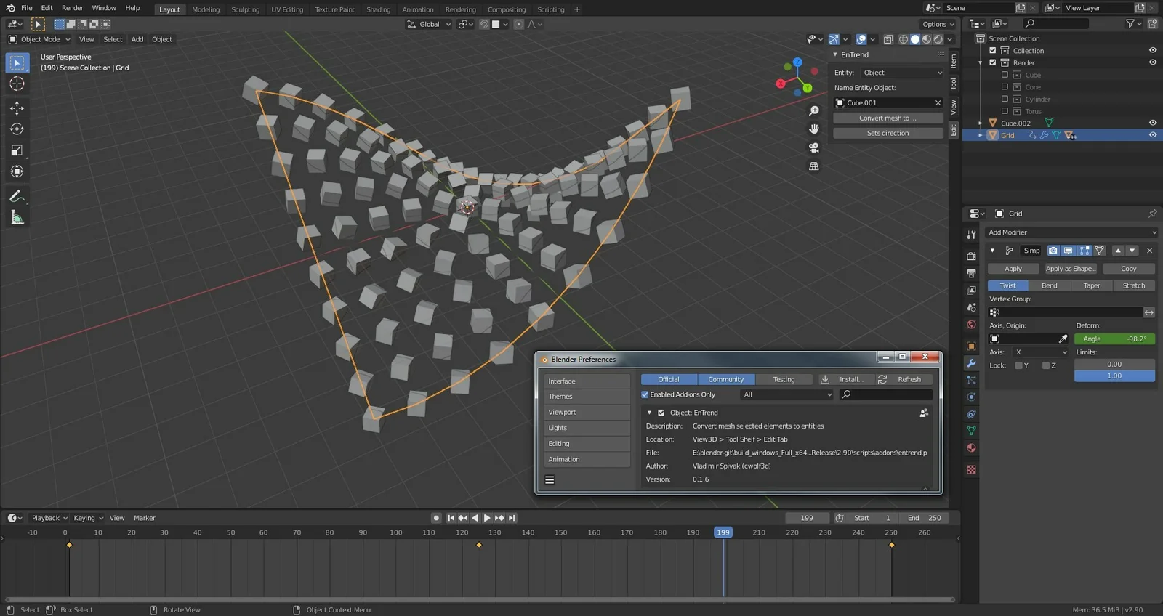Screen dimensions: 1163x616
Task: Open the Tool properties tab icon
Action: pyautogui.click(x=971, y=235)
